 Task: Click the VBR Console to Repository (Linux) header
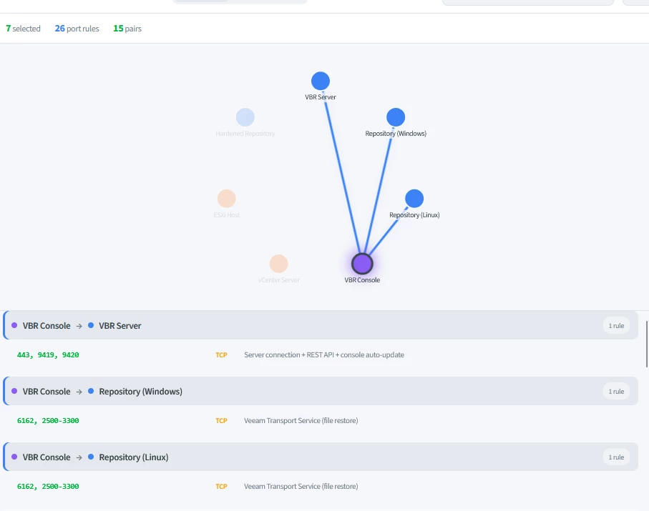click(x=321, y=457)
